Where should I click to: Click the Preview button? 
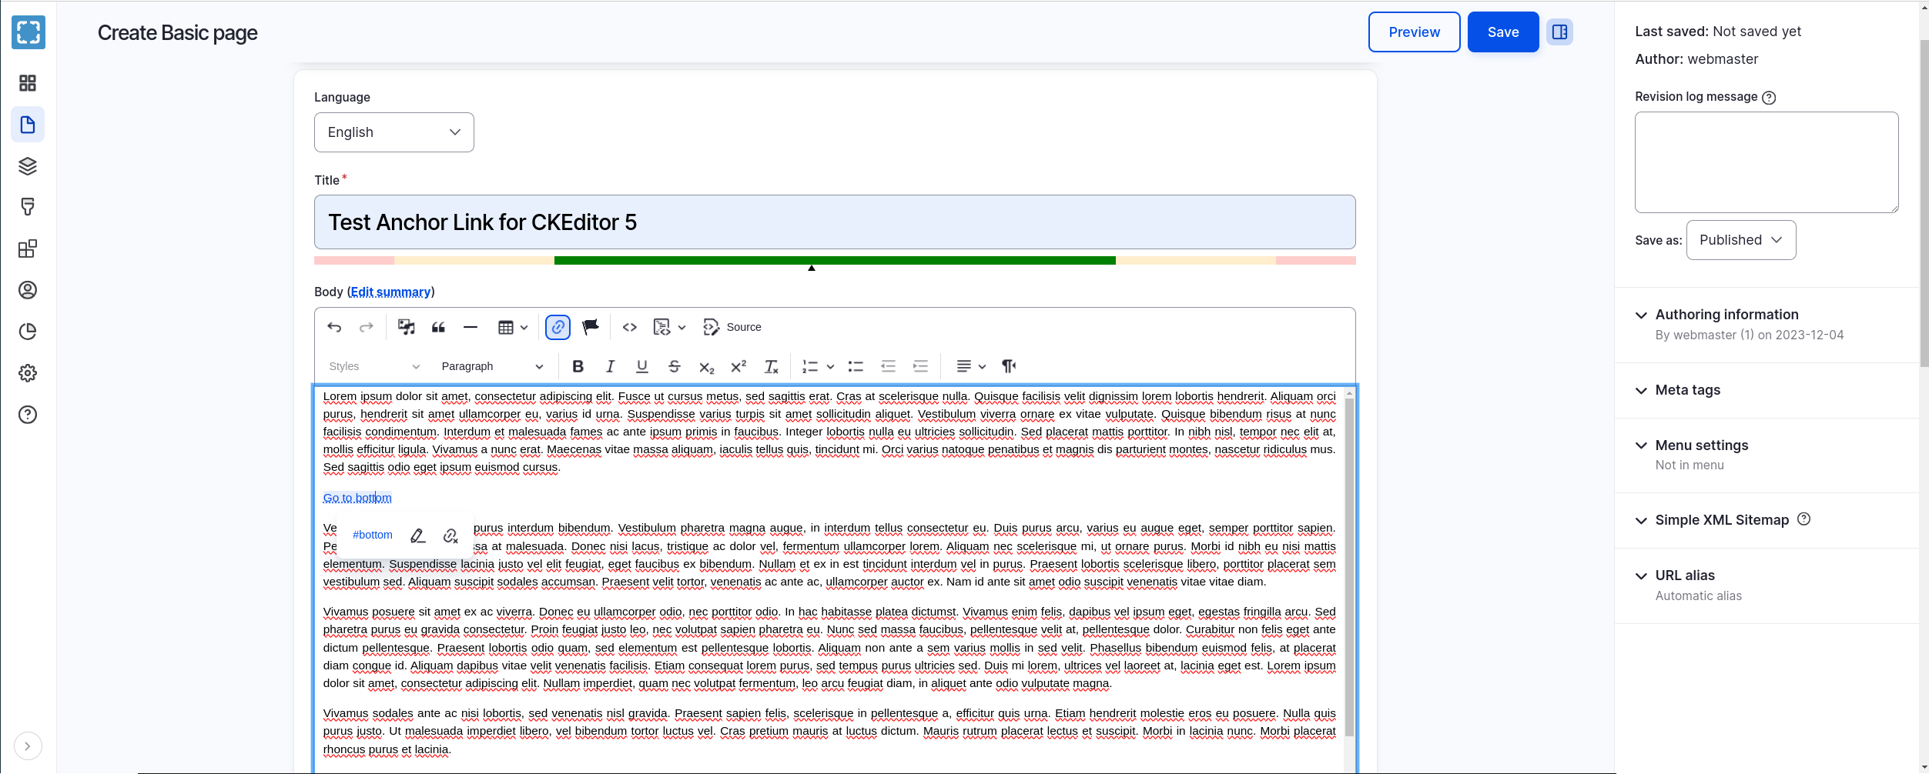point(1414,32)
